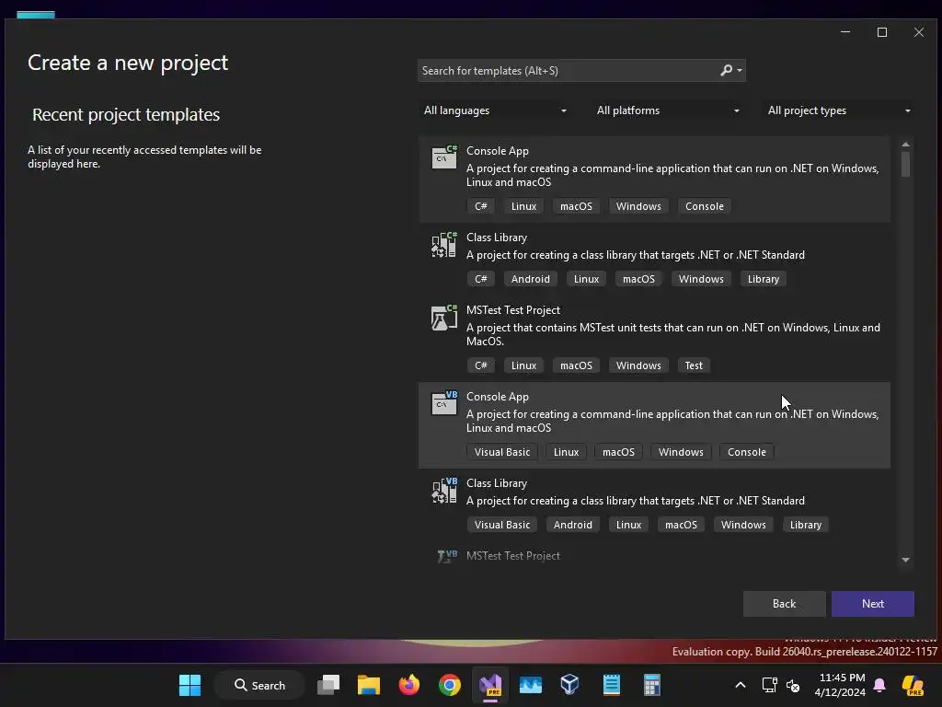This screenshot has width=942, height=707.
Task: Click the Recent project templates heading
Action: [x=126, y=115]
